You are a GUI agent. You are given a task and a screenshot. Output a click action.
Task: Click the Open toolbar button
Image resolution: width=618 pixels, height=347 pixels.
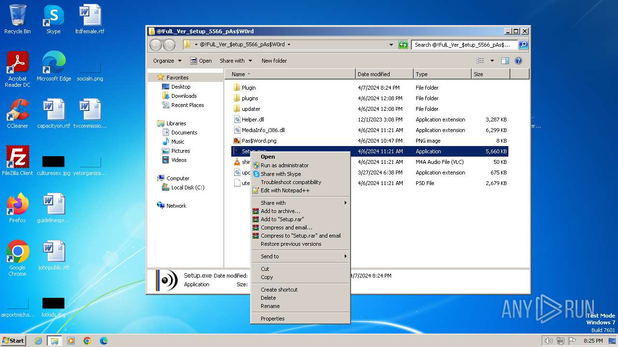click(x=201, y=61)
